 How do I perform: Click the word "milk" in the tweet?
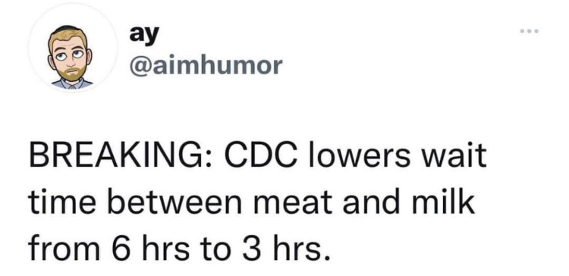click(446, 204)
